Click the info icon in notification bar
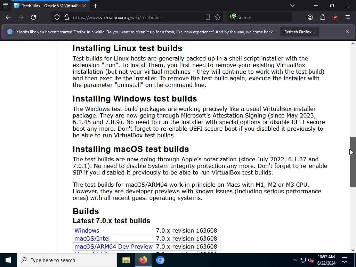356x267 pixels. click(x=10, y=32)
